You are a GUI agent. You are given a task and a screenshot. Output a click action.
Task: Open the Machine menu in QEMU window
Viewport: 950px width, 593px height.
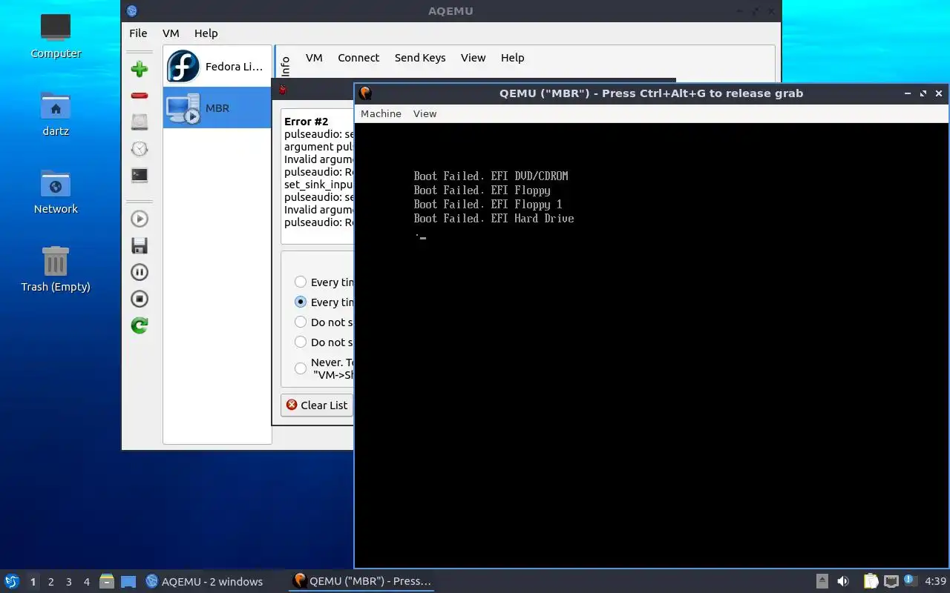(381, 113)
